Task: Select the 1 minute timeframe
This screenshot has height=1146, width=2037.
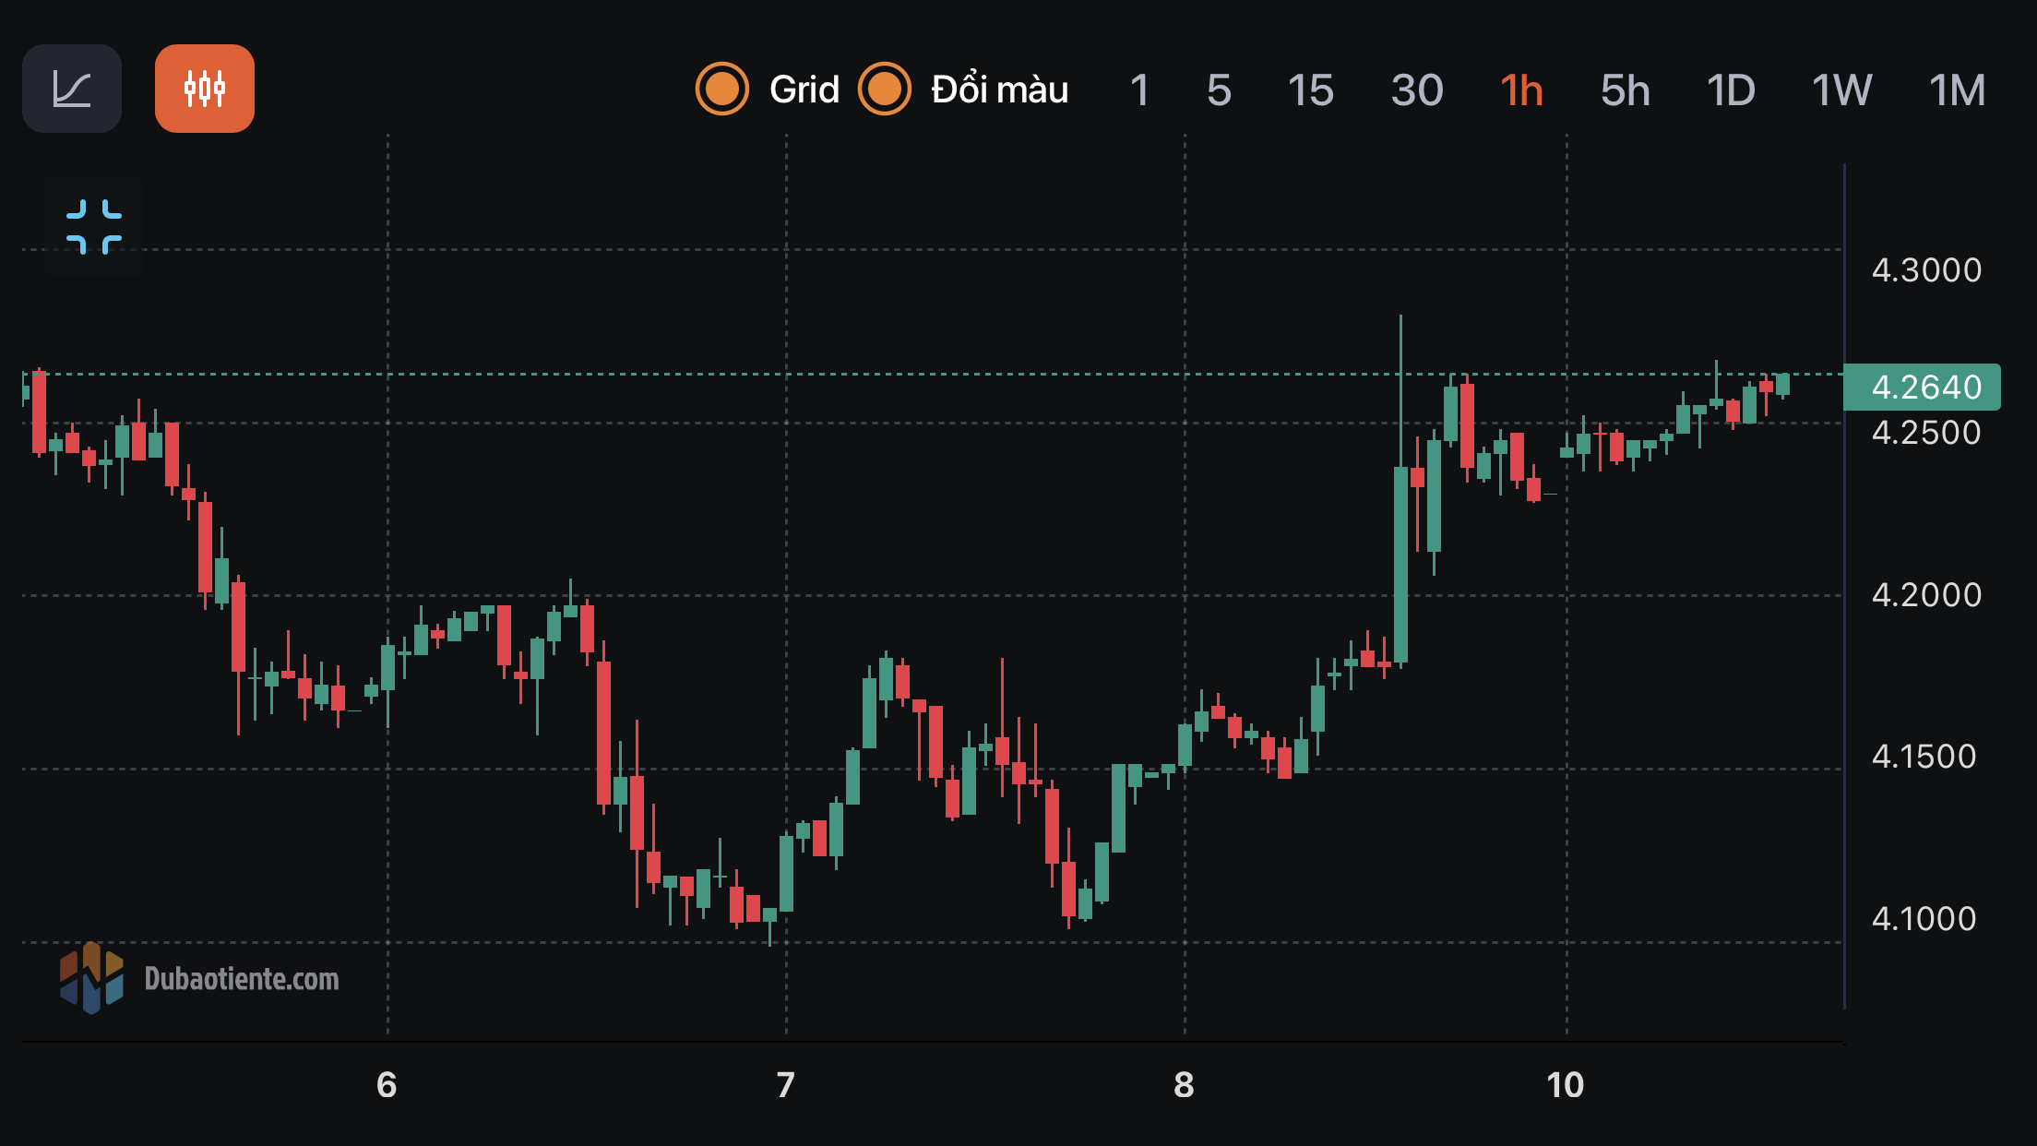Action: point(1139,90)
